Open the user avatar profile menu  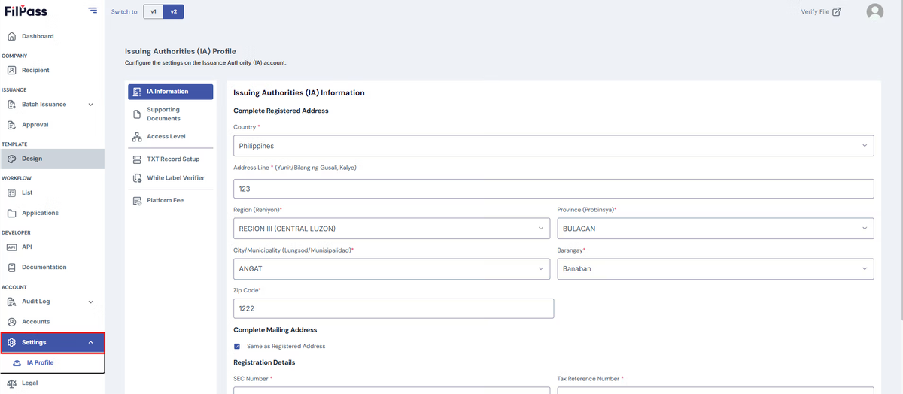(x=874, y=12)
